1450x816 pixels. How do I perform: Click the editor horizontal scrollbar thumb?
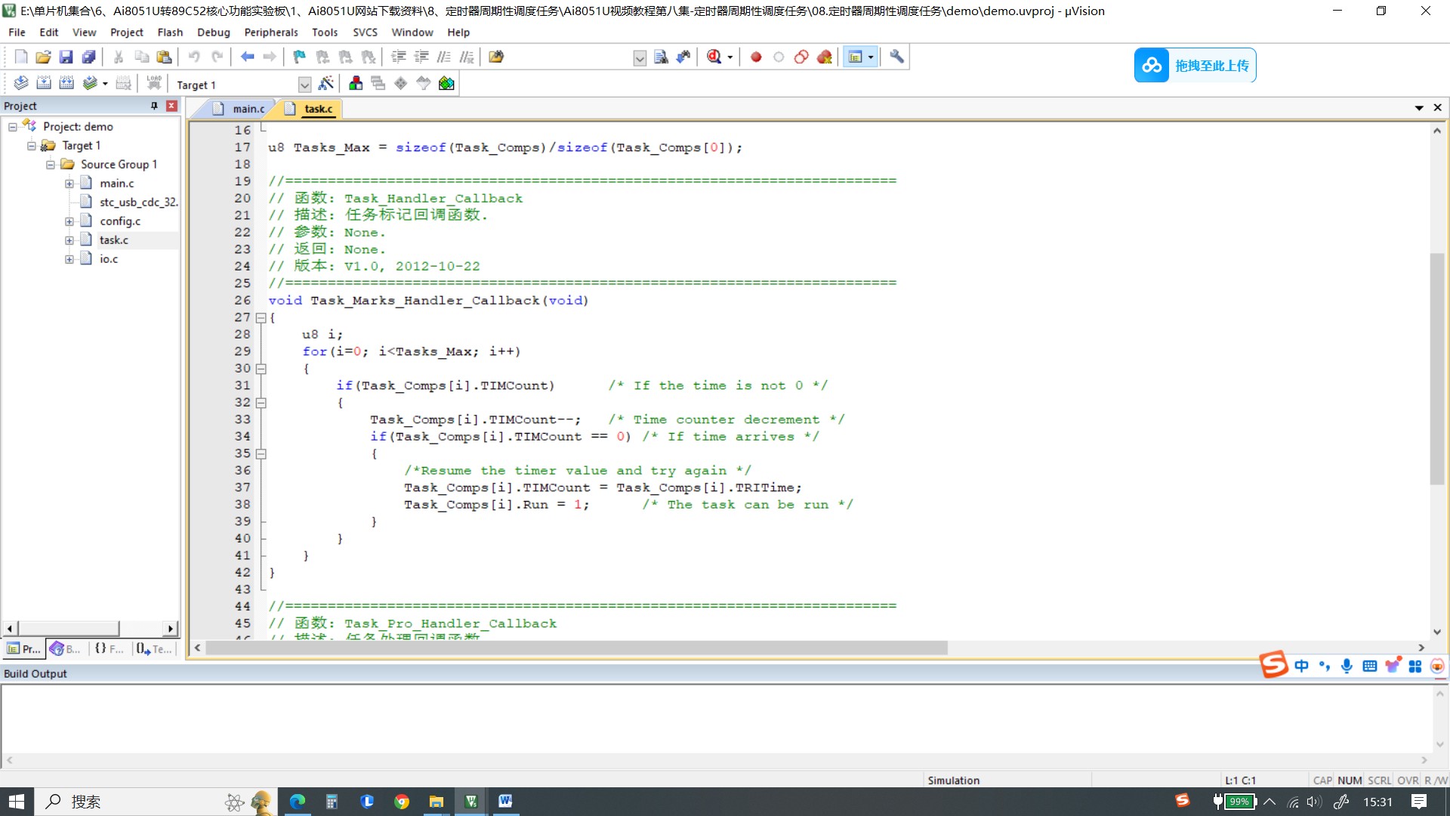576,648
